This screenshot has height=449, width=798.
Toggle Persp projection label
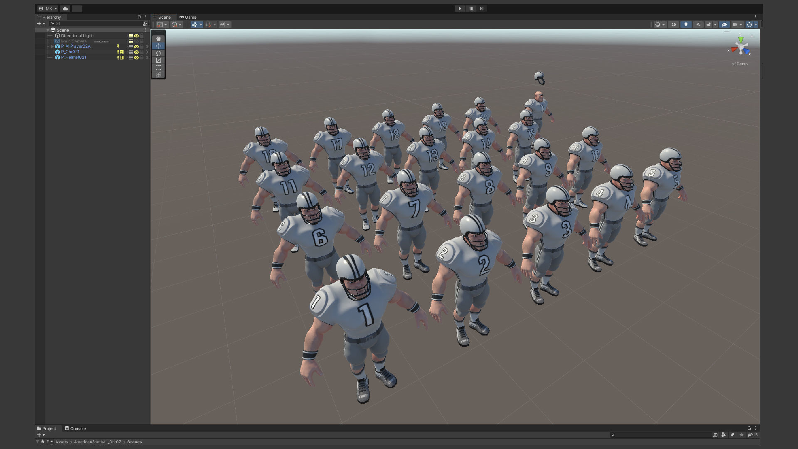coord(740,64)
